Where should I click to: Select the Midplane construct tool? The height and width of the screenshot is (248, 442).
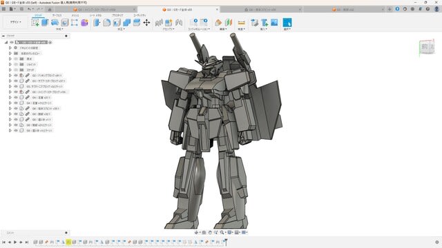click(x=228, y=23)
